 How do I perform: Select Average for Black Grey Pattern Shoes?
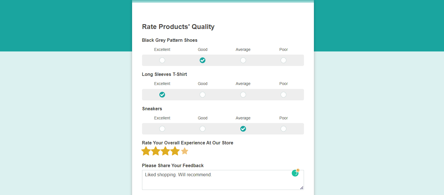[x=243, y=60]
